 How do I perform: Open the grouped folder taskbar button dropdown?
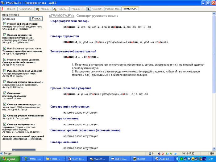[64, 159]
